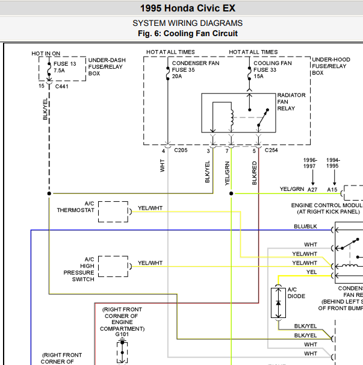Image resolution: width=363 pixels, height=365 pixels.
Task: Select connector label "C441"
Action: 61,86
